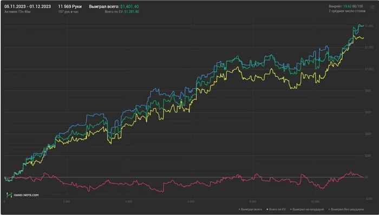The image size is (379, 215).
Task: Click the $800 y-axis label
Action: coord(368,90)
